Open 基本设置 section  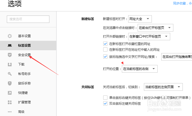[x=28, y=36]
